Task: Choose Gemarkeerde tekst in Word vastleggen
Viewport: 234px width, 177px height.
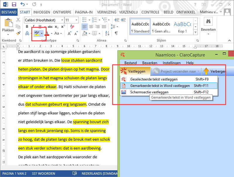Action: pos(169,86)
